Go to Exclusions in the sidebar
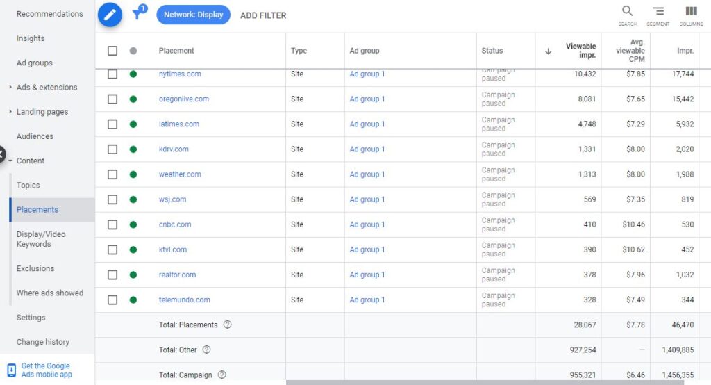Viewport: 711px width, 385px height. [x=35, y=268]
